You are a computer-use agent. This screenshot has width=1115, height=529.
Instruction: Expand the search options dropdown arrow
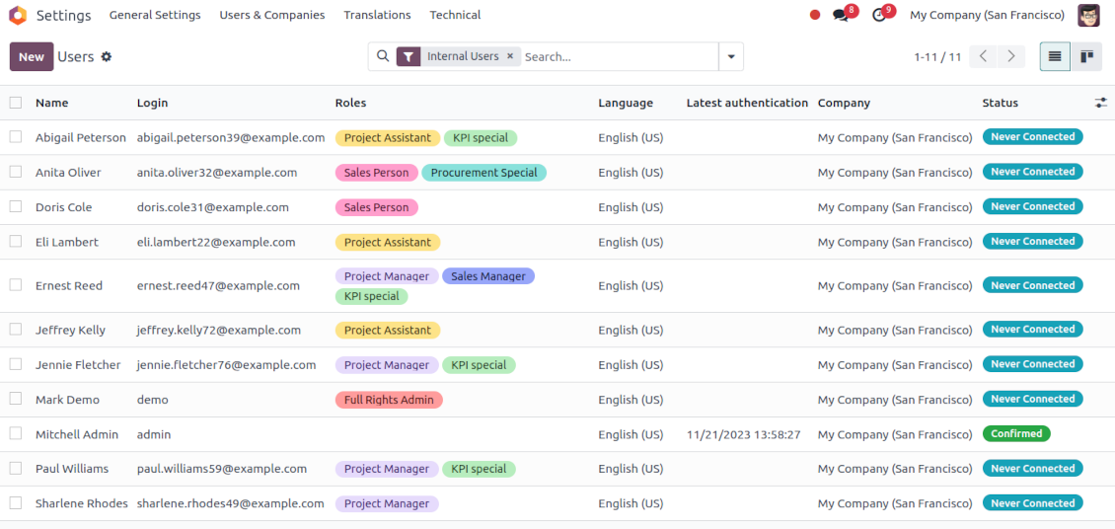[731, 57]
